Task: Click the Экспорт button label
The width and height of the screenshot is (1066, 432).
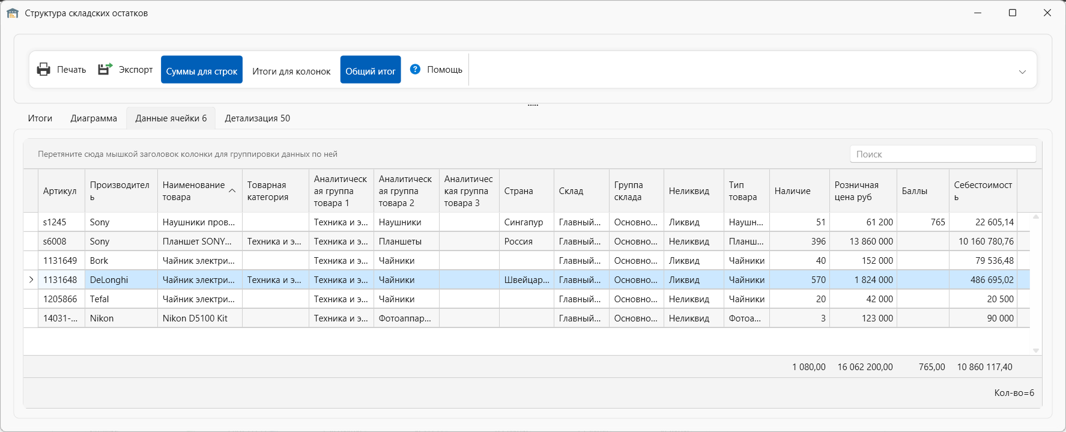Action: coord(136,70)
